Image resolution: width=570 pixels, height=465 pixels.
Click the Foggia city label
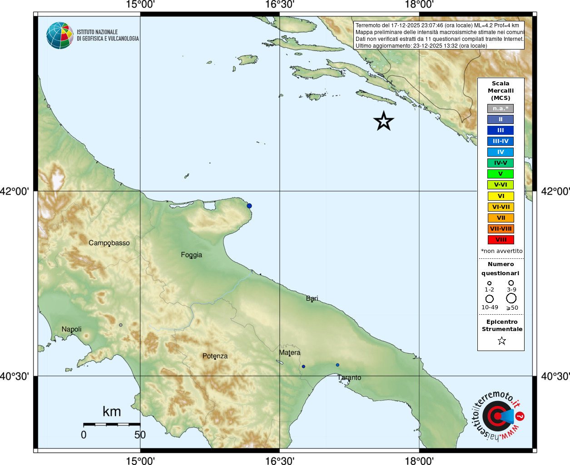(x=192, y=255)
